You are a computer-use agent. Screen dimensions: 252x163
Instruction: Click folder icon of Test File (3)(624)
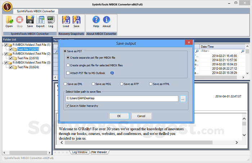point(15,67)
